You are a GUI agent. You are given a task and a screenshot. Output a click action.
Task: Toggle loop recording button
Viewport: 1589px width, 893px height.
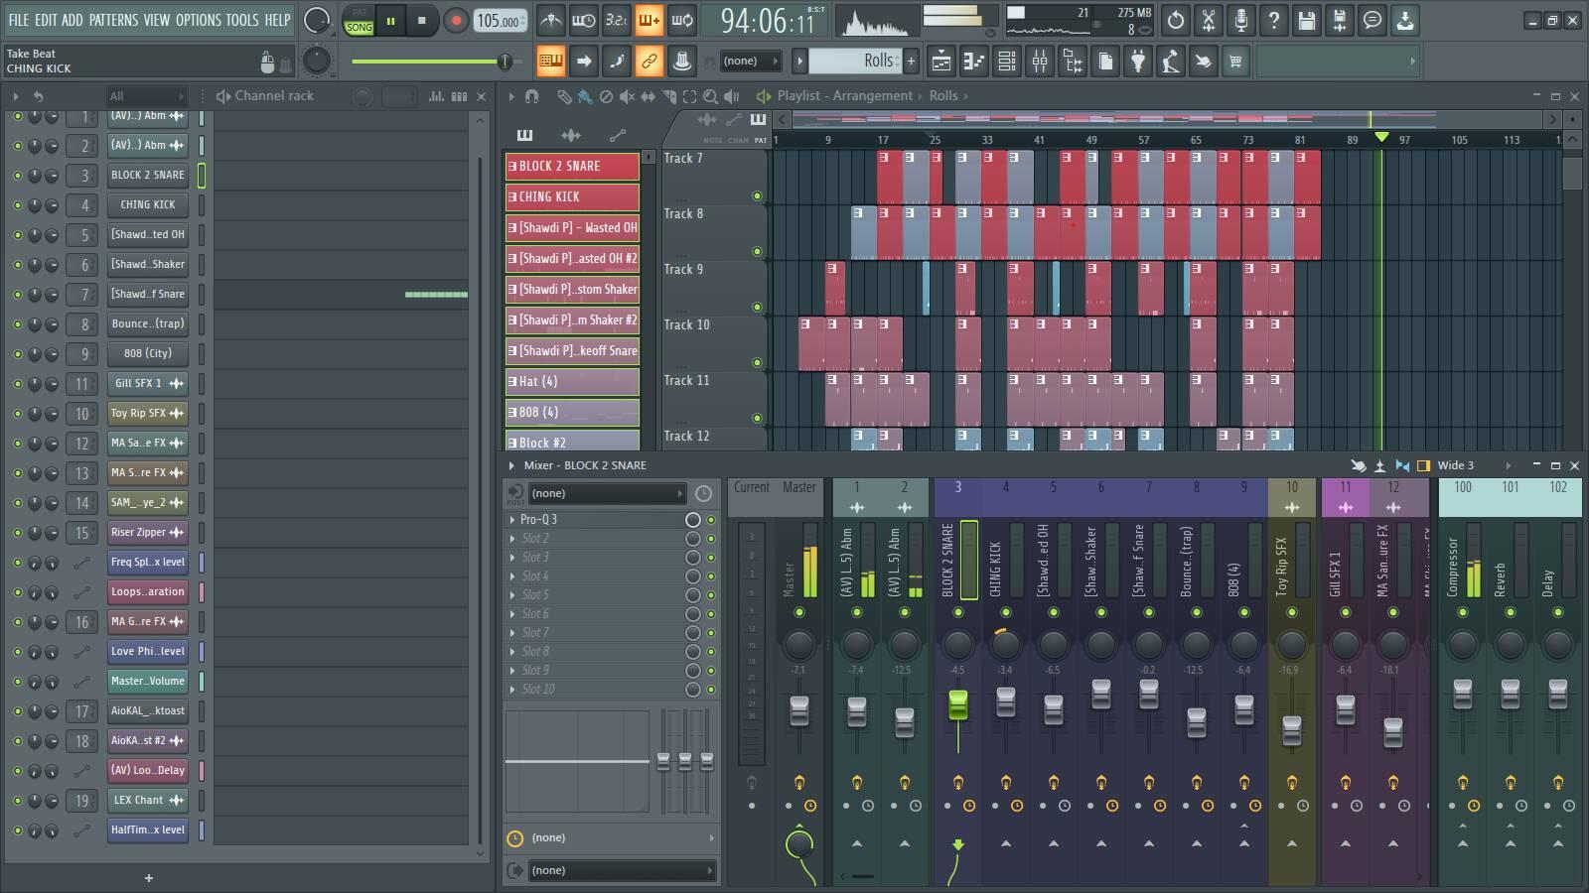point(681,20)
